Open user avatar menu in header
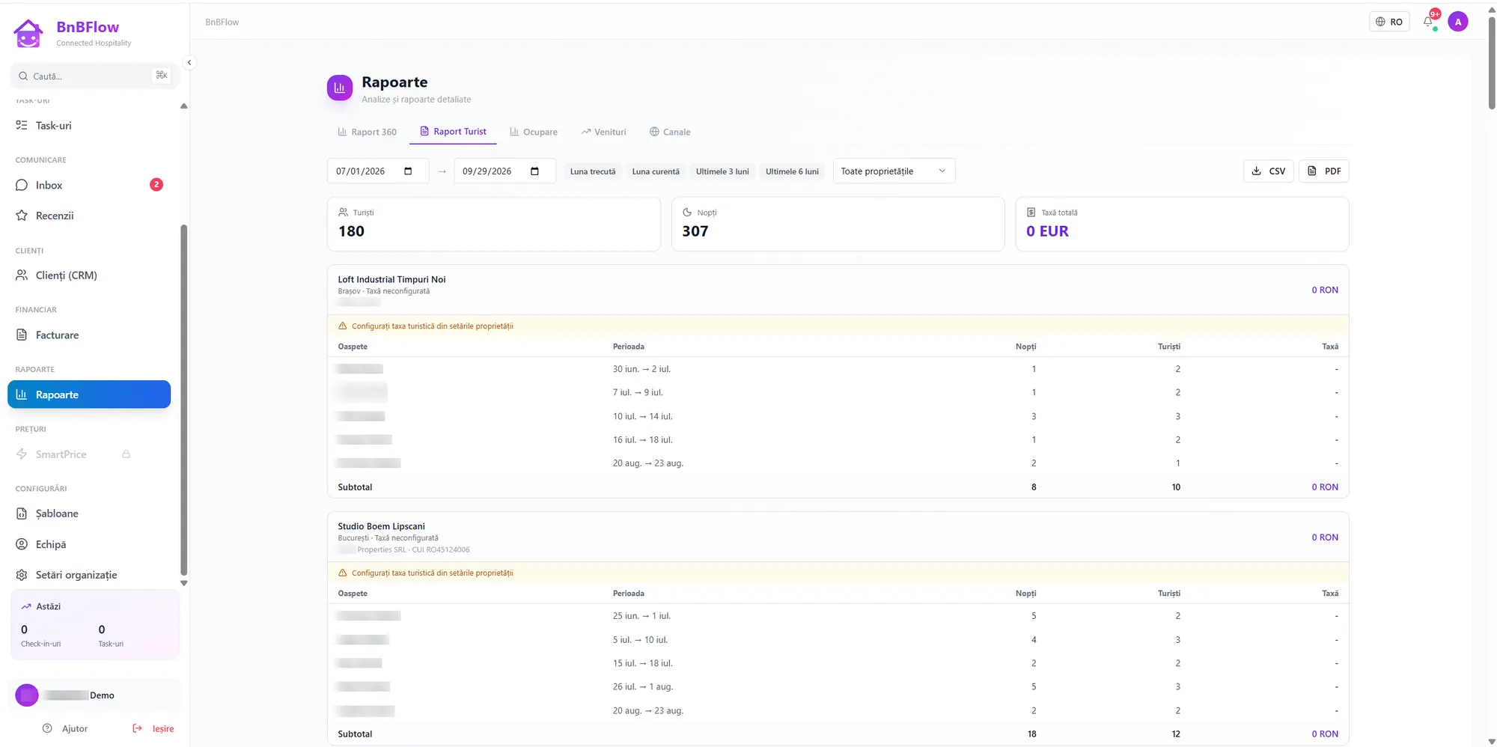1497x747 pixels. point(1457,22)
